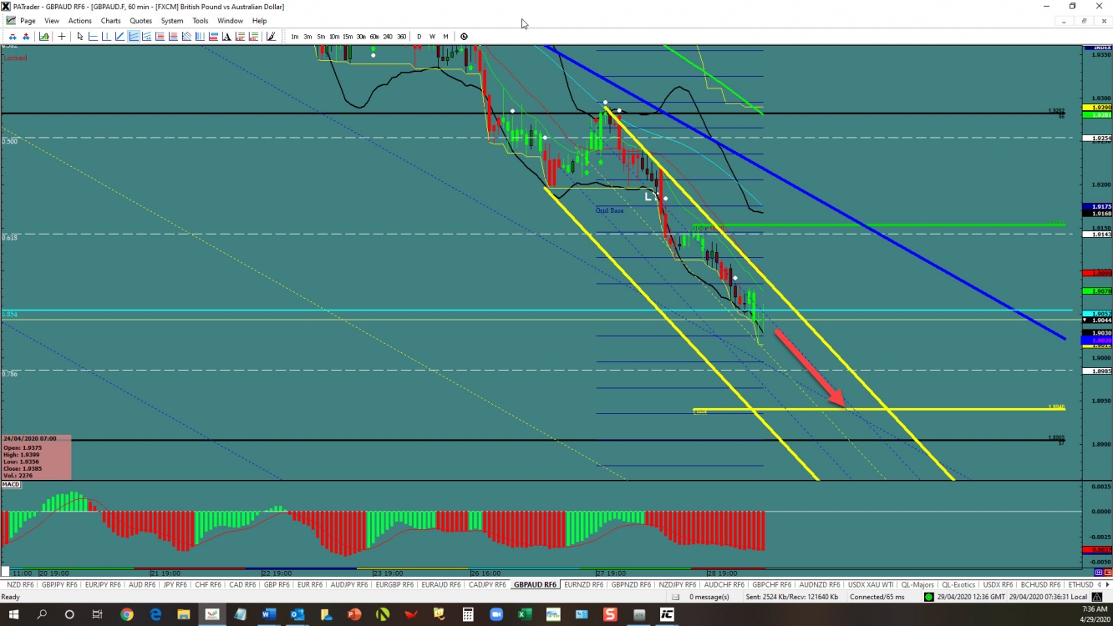Switch chart to Daily timeframe
The width and height of the screenshot is (1113, 626).
(419, 36)
